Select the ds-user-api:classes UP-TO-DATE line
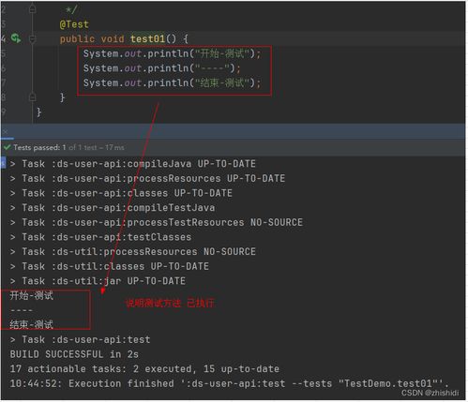Viewport: 468px width, 402px height. [x=121, y=193]
